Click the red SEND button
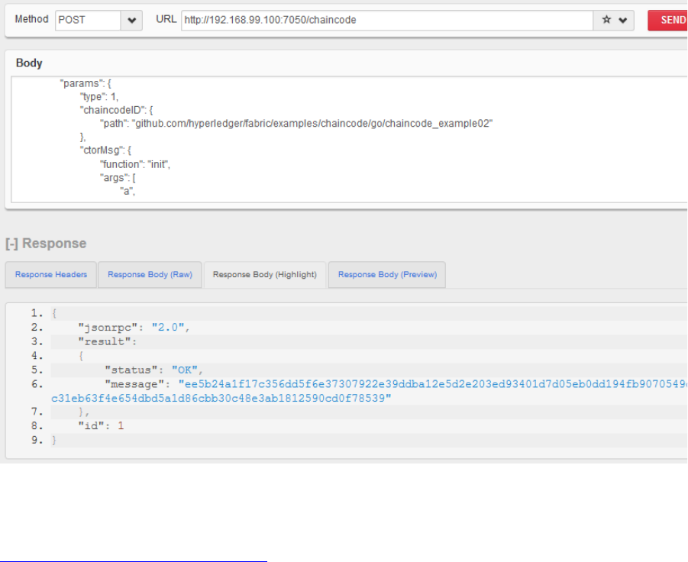688x562 pixels. point(668,20)
